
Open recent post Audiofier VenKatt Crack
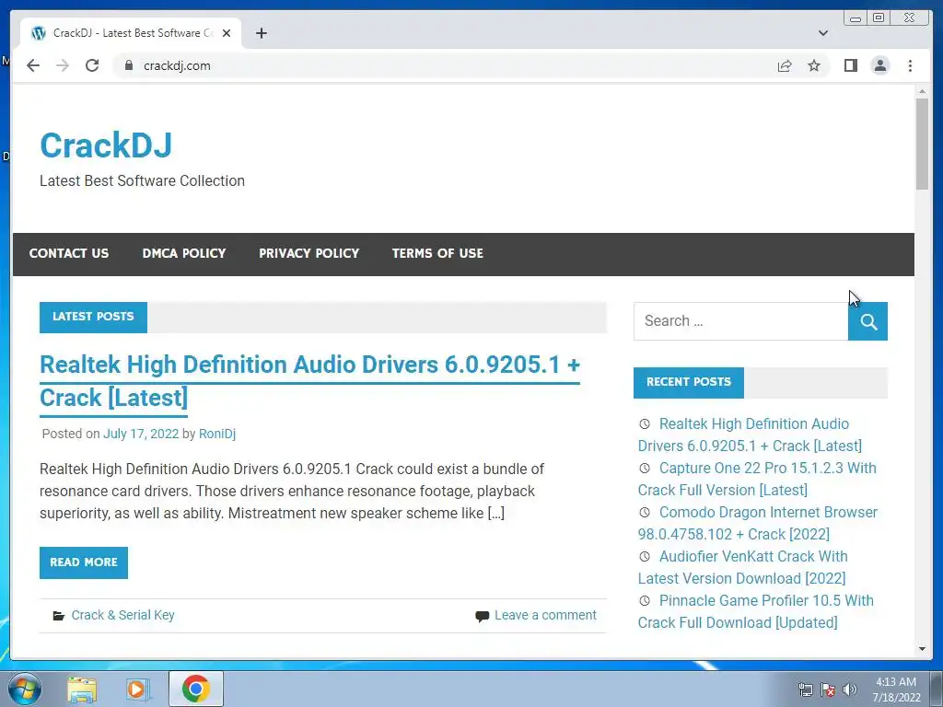pyautogui.click(x=743, y=567)
